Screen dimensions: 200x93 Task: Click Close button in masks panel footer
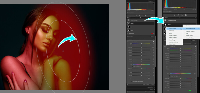tap(152, 85)
